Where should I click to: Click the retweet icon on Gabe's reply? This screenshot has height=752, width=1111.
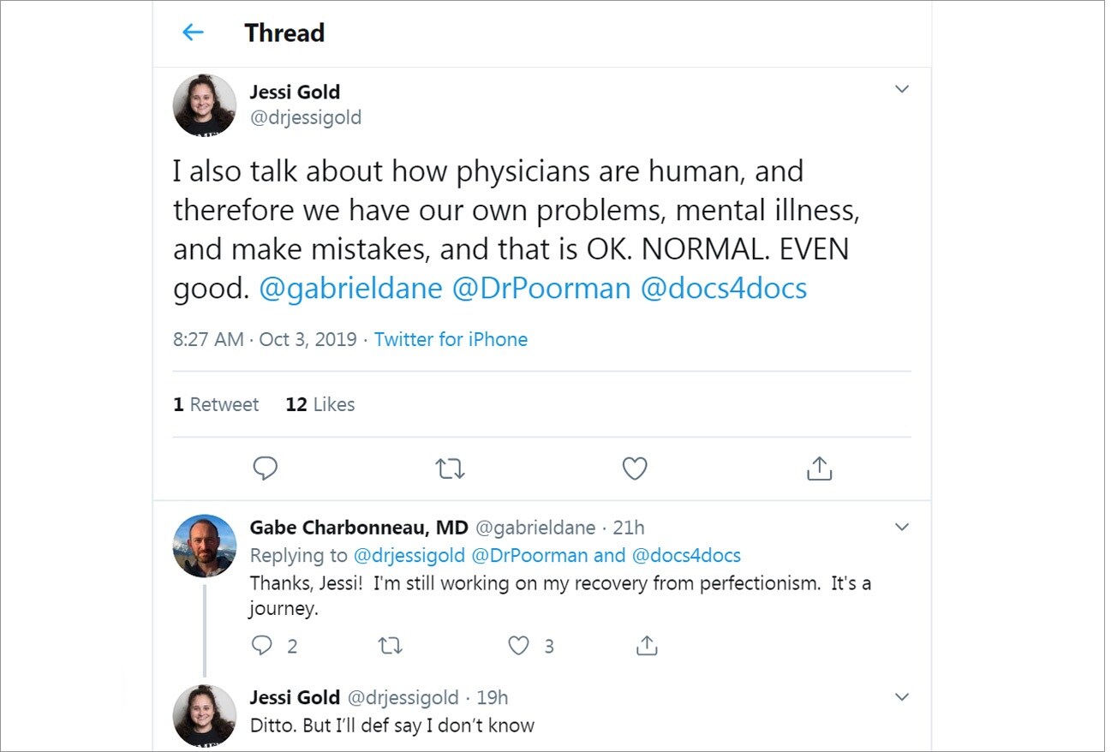coord(391,645)
